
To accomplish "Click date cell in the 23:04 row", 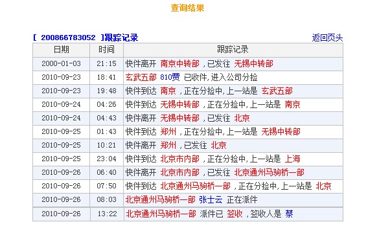I will click(x=61, y=159).
